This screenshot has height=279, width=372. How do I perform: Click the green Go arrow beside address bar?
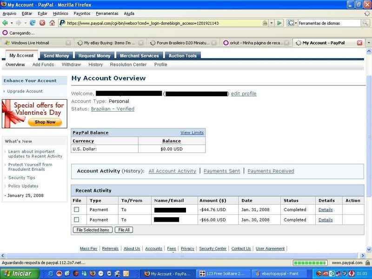pyautogui.click(x=279, y=23)
